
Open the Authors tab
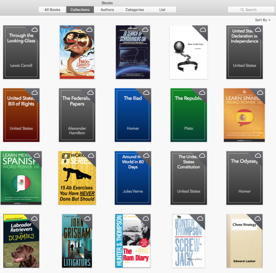point(107,9)
